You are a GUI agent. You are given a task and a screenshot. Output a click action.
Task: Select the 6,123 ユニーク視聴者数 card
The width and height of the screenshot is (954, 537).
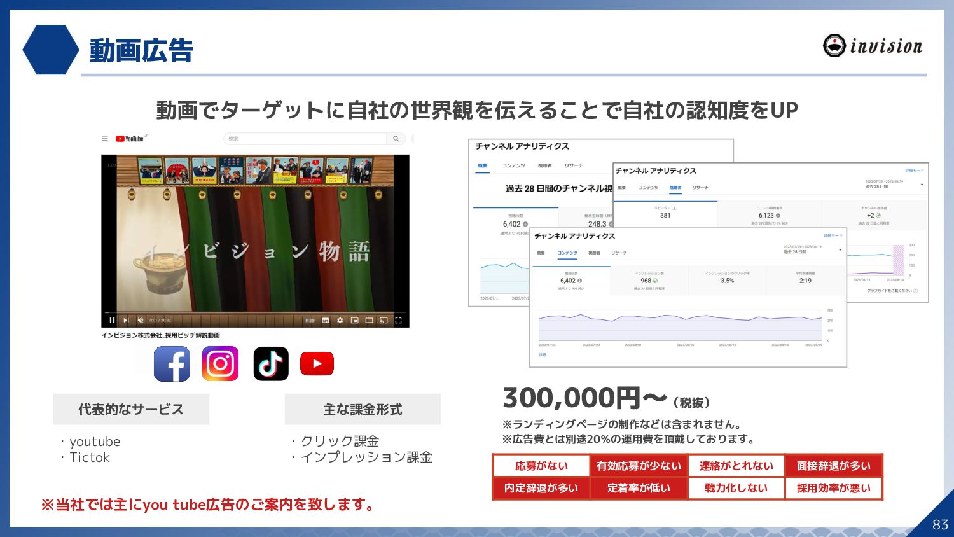pyautogui.click(x=770, y=215)
